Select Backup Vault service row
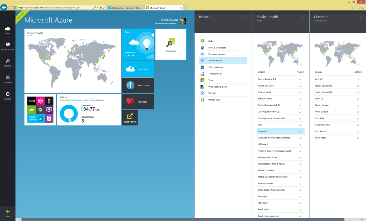Viewport: 366px width, 221px height. [x=281, y=92]
